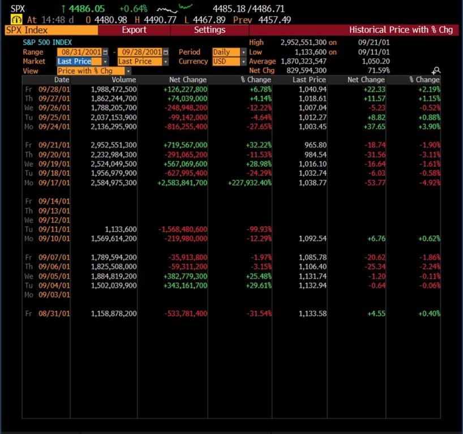Image resolution: width=463 pixels, height=434 pixels.
Task: Click the -99.93% volume change cell
Action: (259, 229)
